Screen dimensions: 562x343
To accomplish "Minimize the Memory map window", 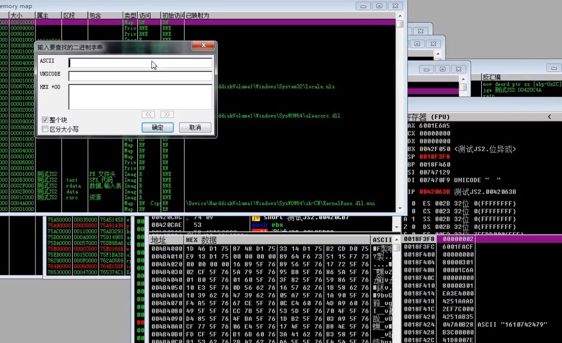I will click(363, 6).
